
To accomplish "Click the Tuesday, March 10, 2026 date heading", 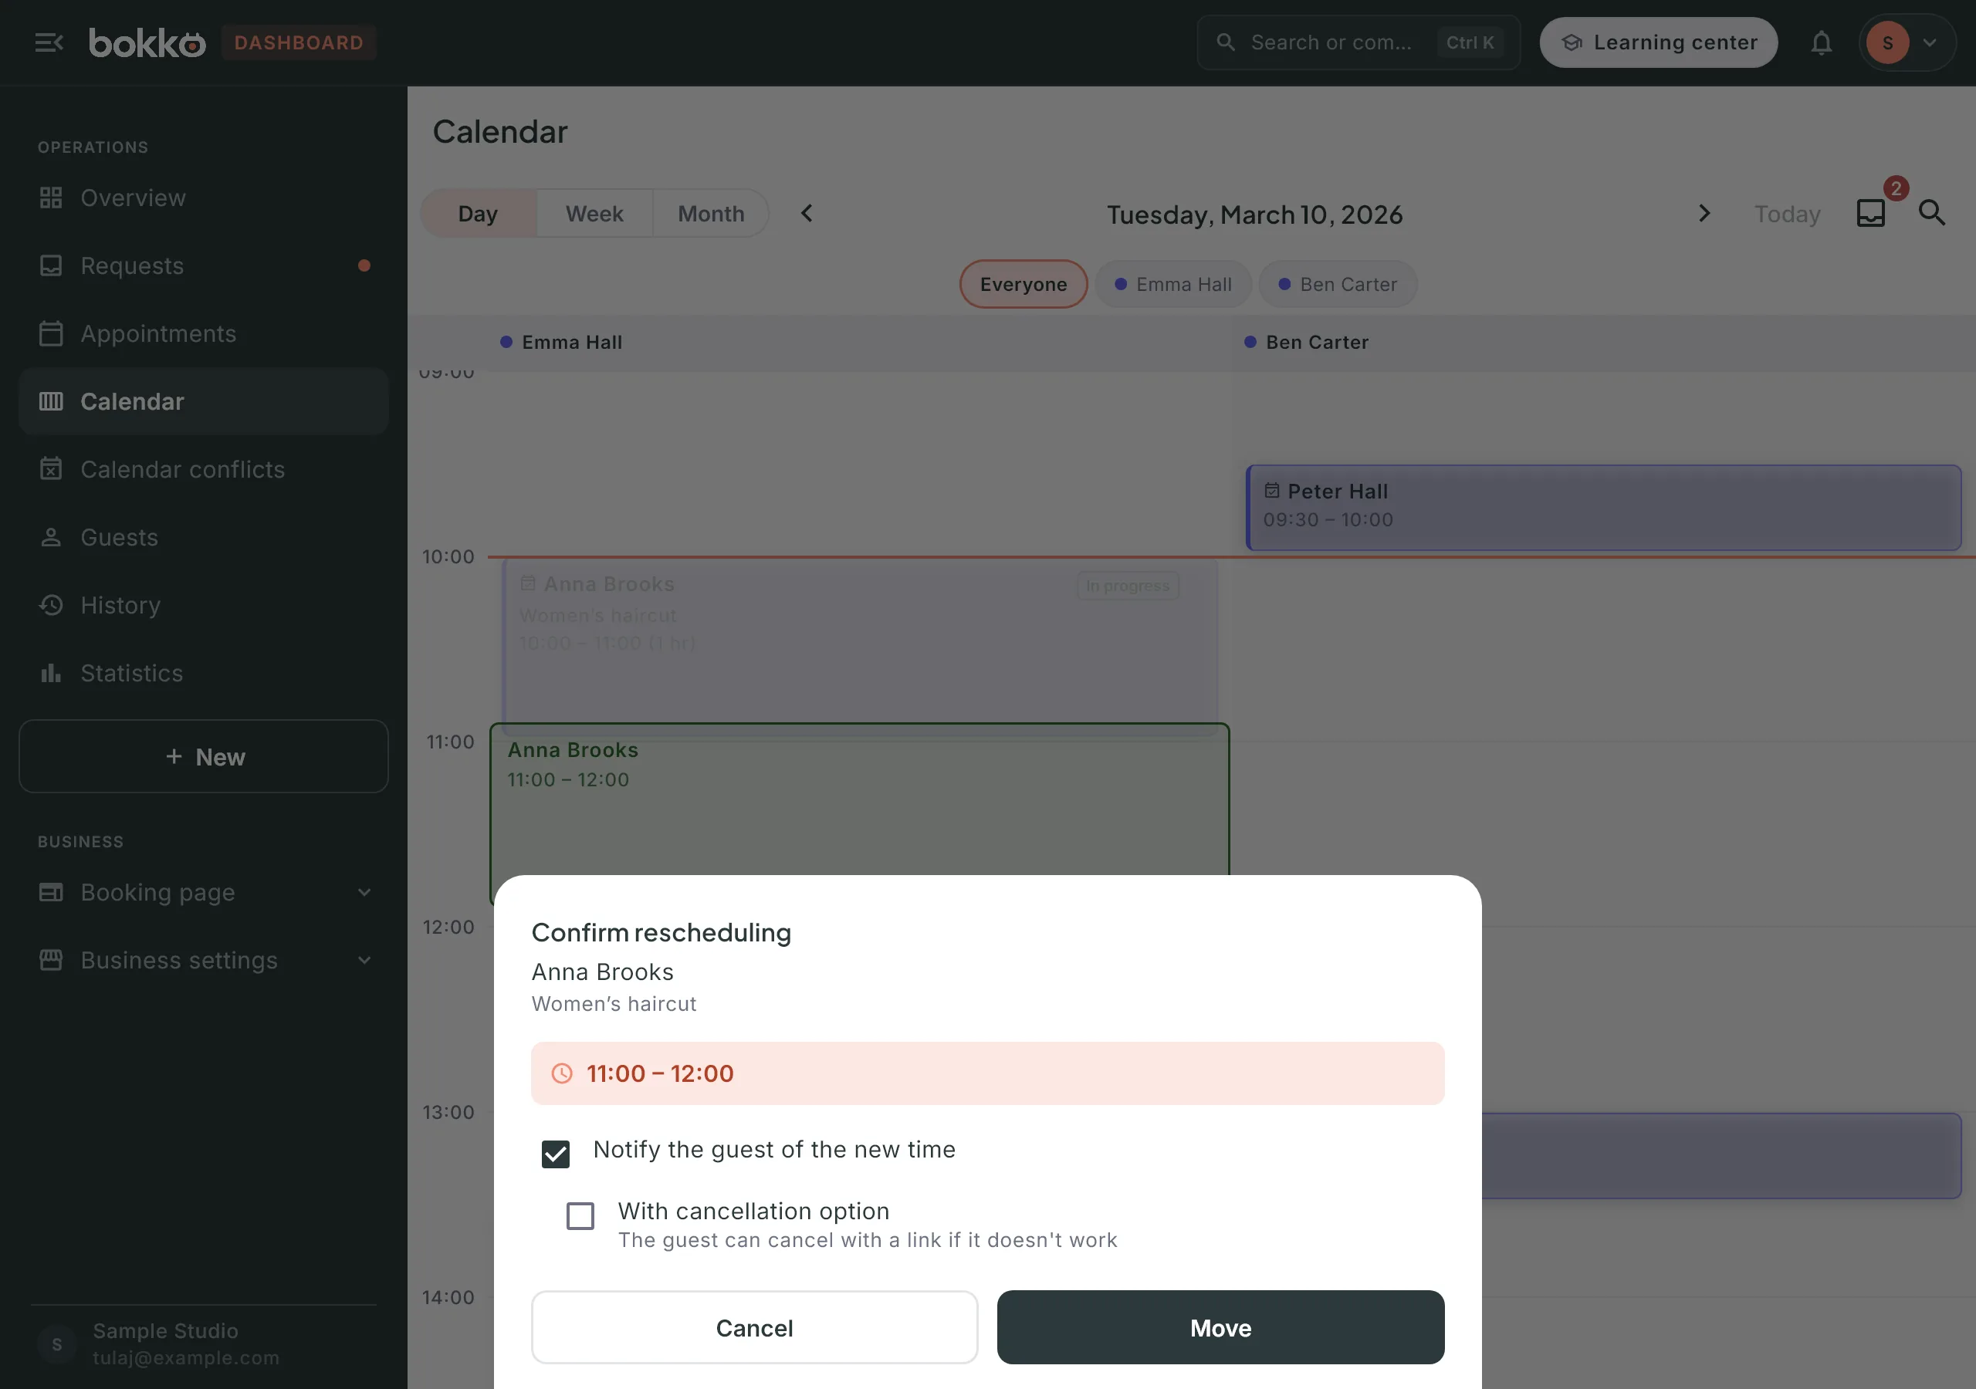I will [x=1255, y=215].
